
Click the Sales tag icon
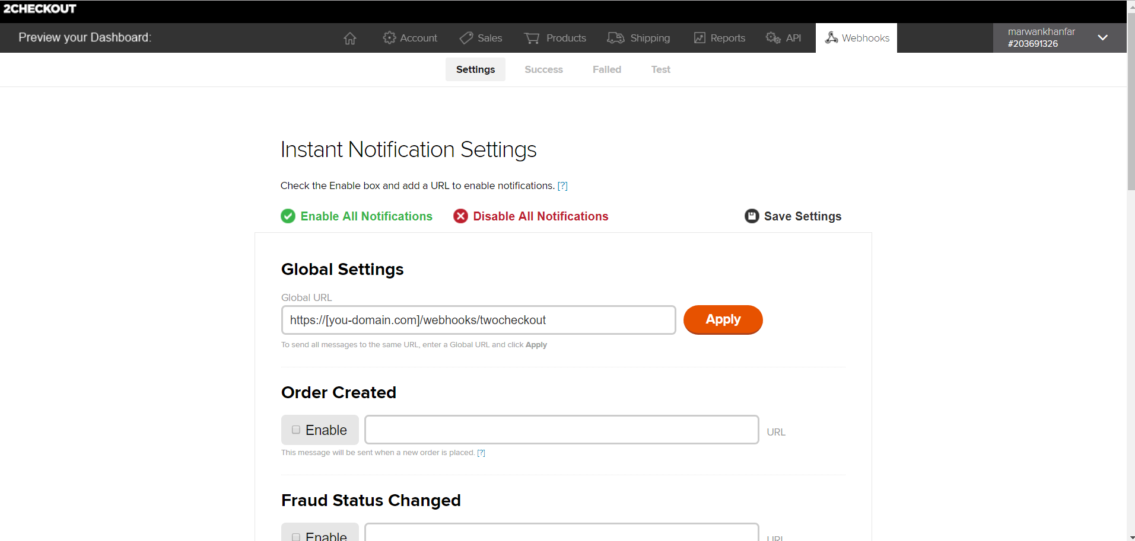point(466,38)
